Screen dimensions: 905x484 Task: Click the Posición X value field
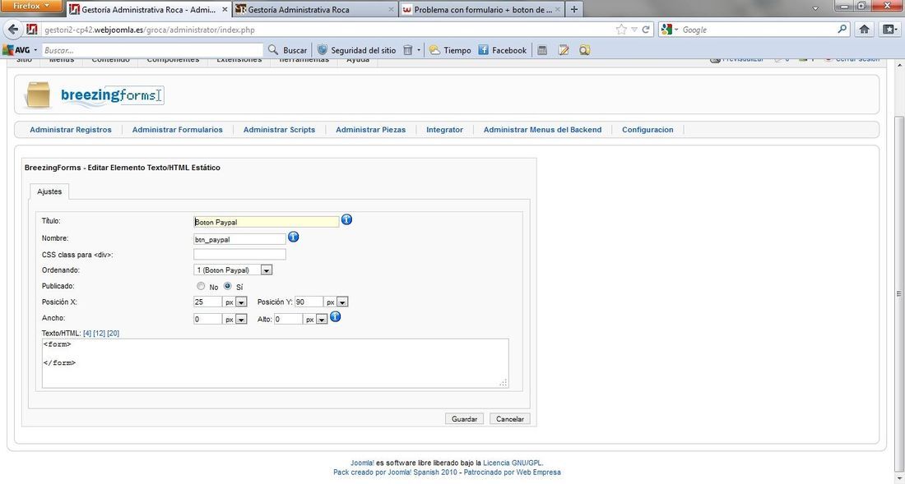(x=208, y=302)
